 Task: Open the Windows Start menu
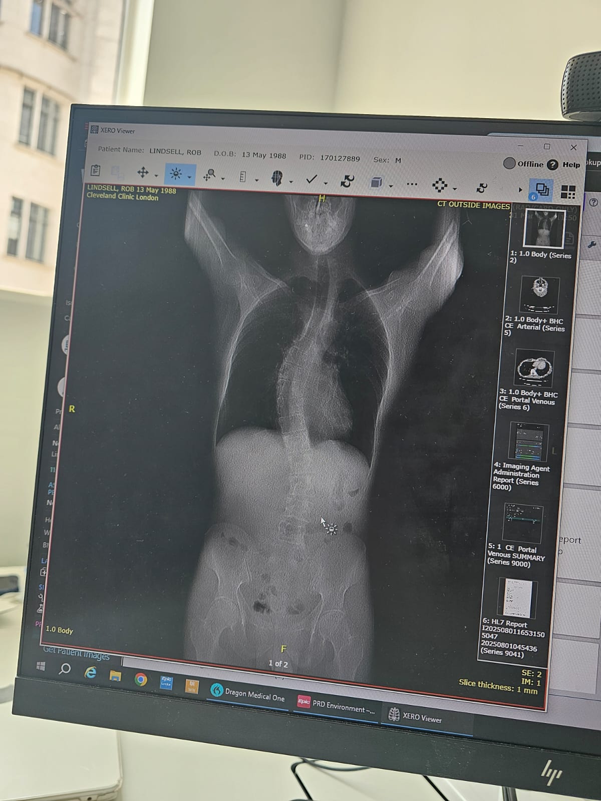pos(41,666)
